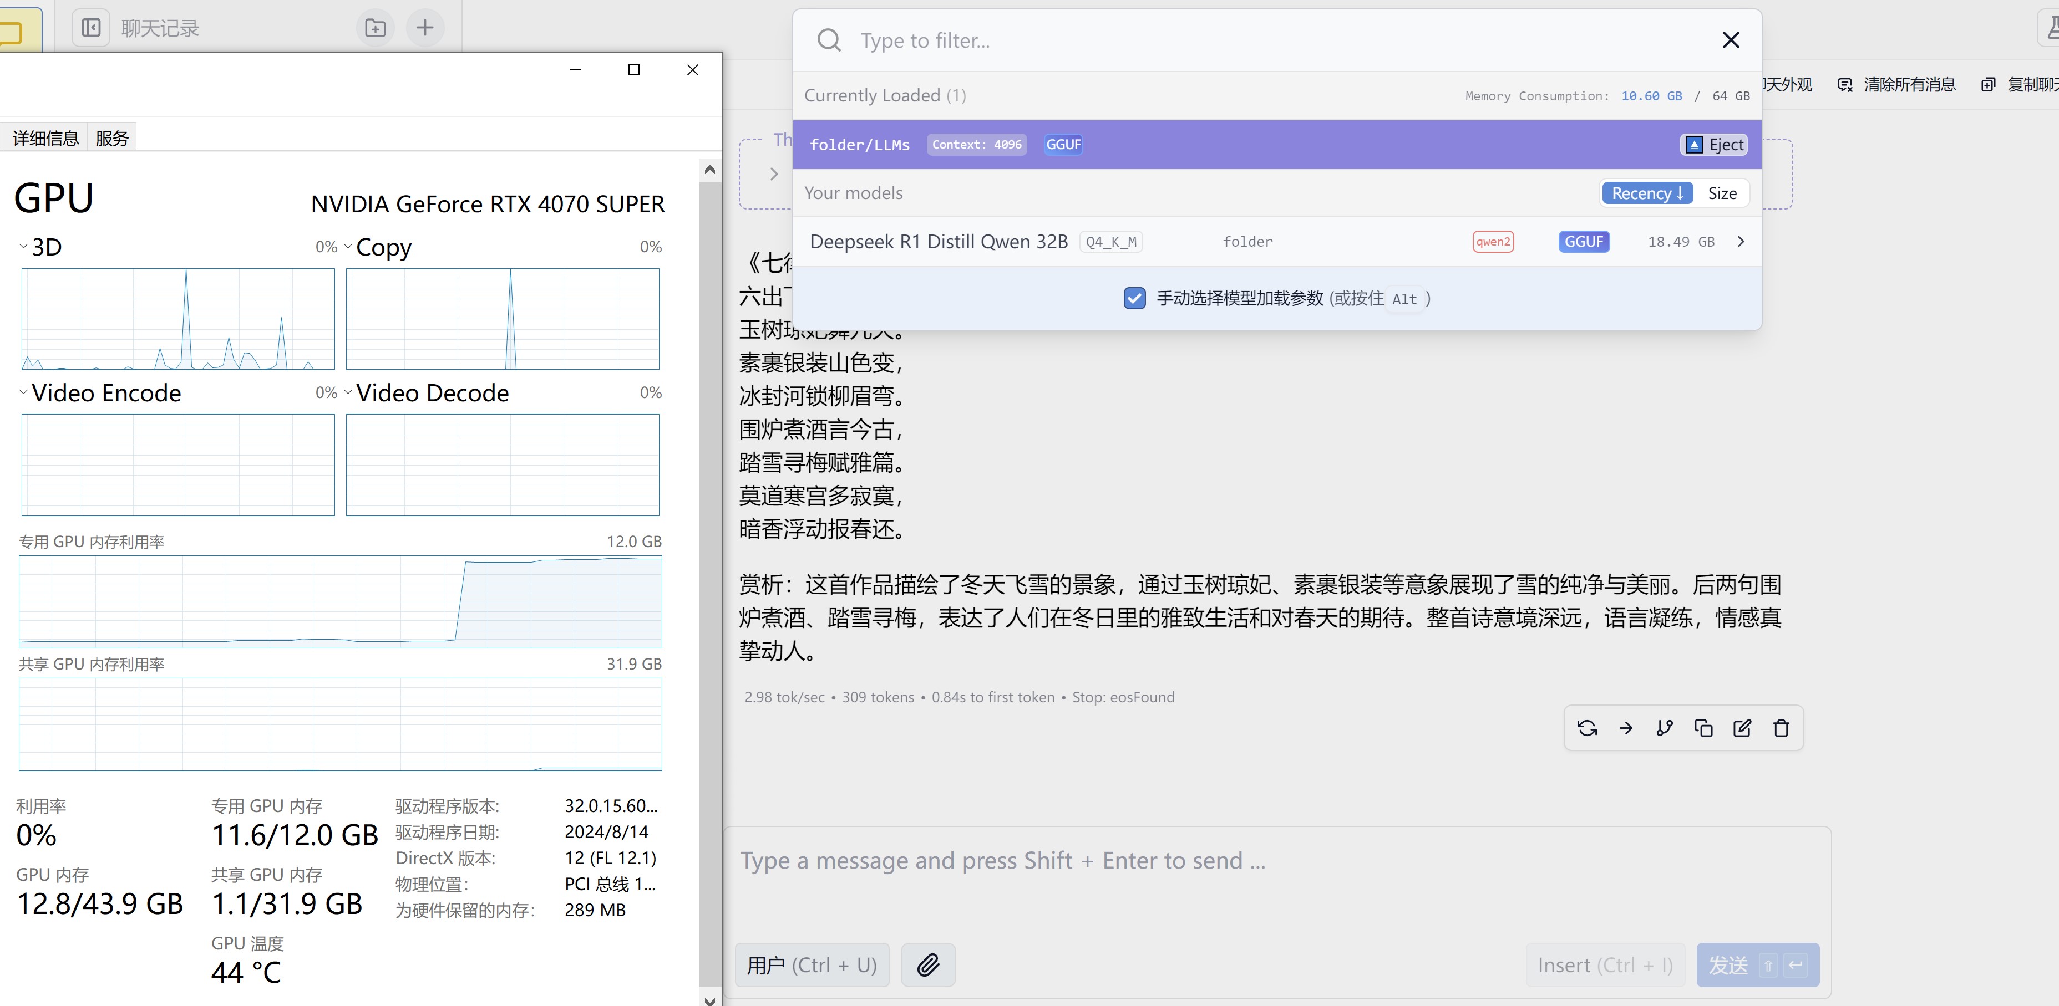Start a new chat with plus icon
Viewport: 2059px width, 1006px height.
click(425, 28)
